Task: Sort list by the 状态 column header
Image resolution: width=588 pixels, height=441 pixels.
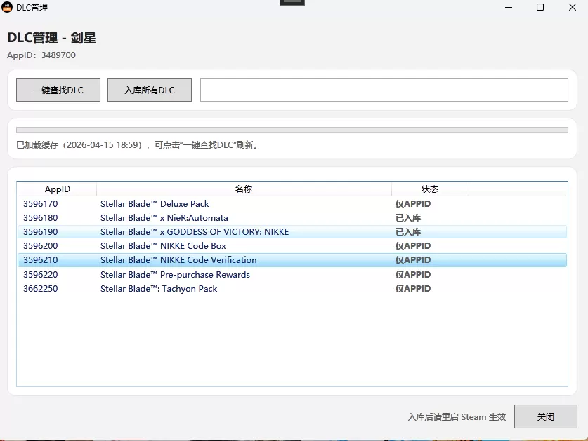Action: (430, 189)
